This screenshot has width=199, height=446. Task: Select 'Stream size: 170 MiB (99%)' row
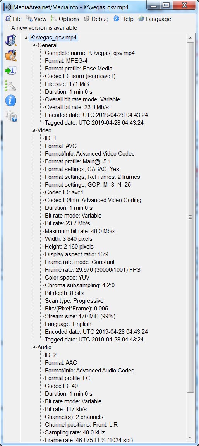click(x=80, y=316)
